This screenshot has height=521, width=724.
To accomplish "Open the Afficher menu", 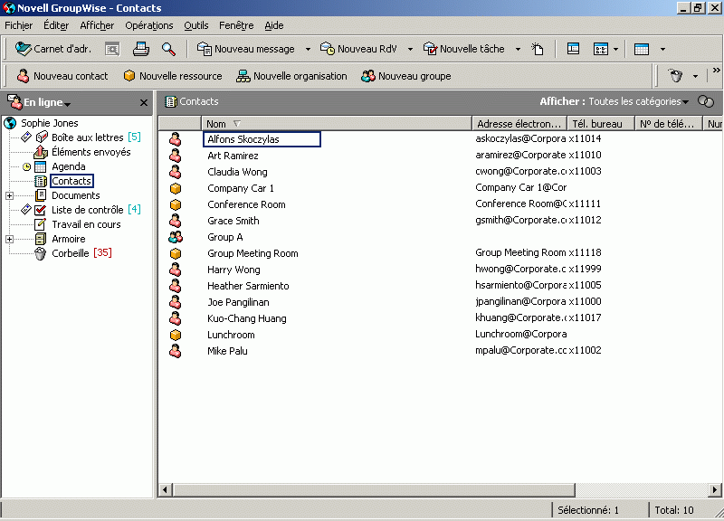I will [x=97, y=25].
